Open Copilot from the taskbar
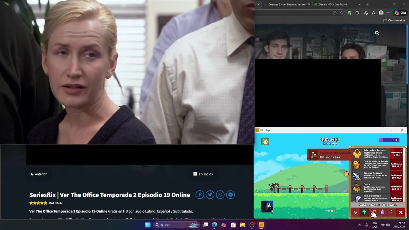Viewport: 409px width, 230px height. click(x=224, y=225)
